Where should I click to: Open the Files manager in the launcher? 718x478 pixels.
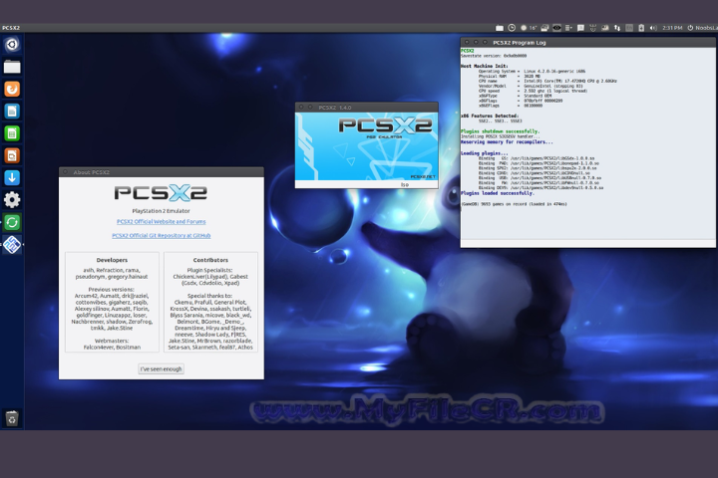click(12, 67)
